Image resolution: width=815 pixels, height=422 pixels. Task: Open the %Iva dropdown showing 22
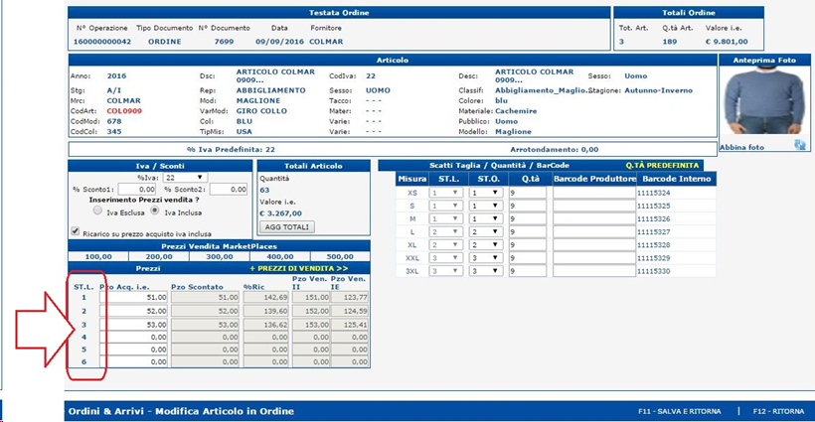[186, 178]
